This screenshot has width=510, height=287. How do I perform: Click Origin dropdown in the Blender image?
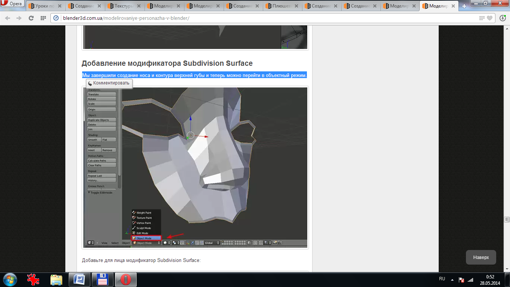102,109
